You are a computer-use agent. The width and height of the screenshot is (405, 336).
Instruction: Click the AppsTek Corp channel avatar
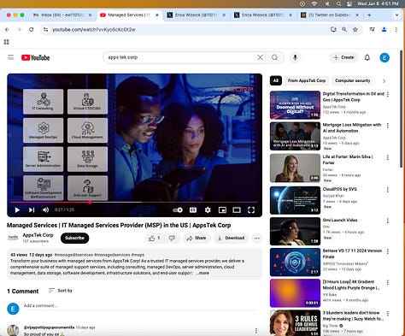[x=13, y=238]
